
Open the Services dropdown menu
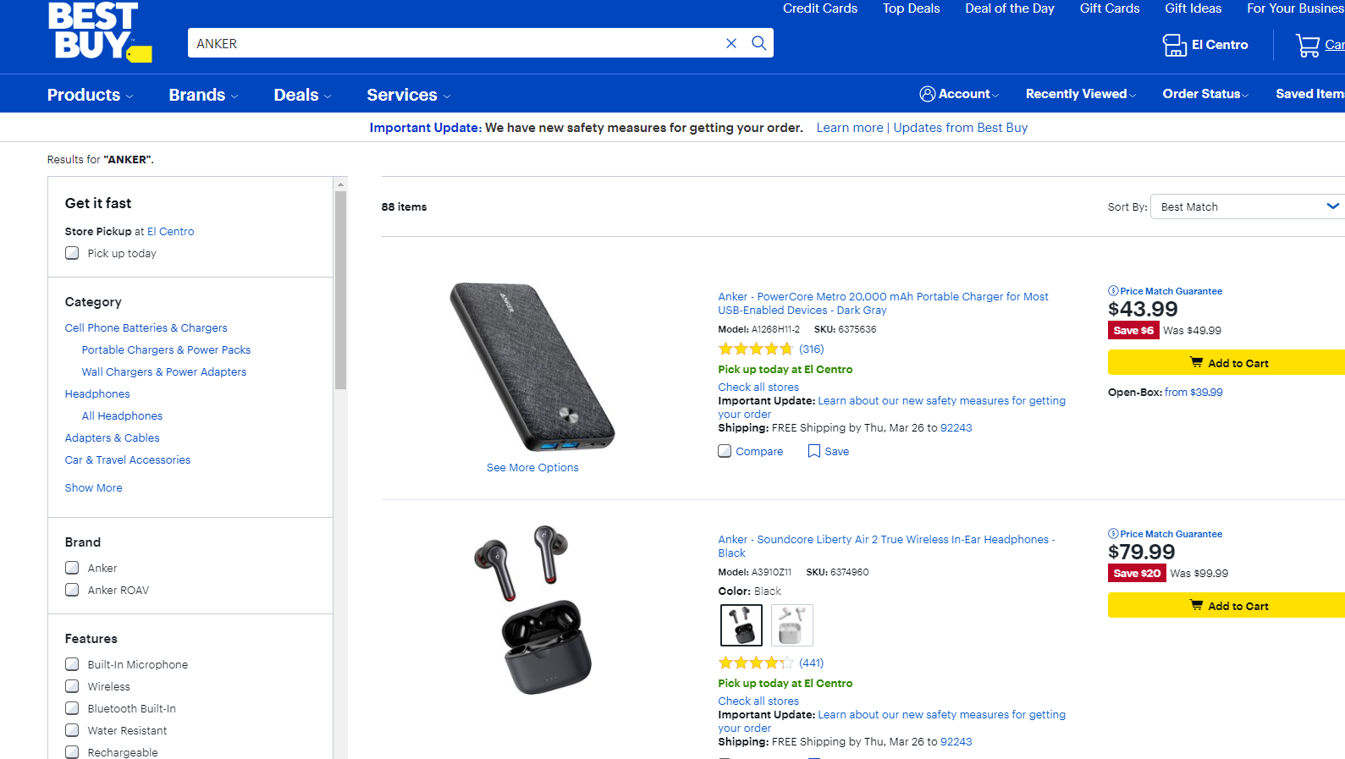pos(408,95)
